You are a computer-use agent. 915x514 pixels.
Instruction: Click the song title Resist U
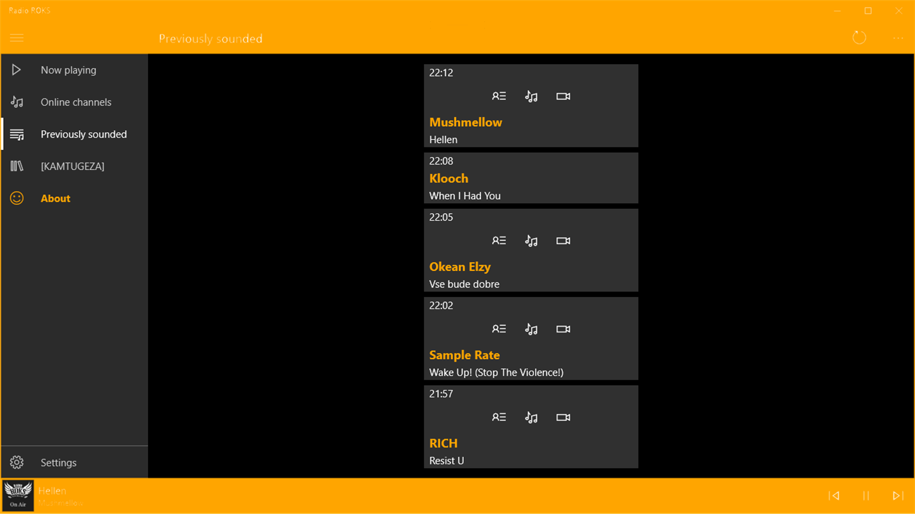447,461
